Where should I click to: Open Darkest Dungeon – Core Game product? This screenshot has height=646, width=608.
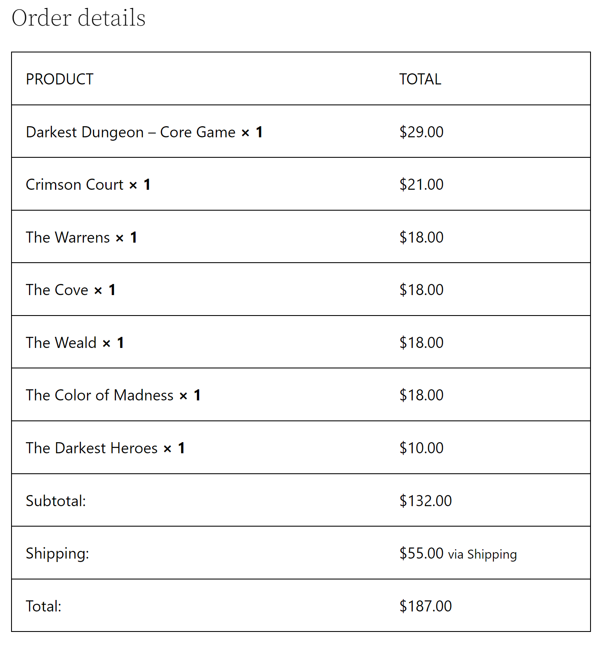[130, 132]
